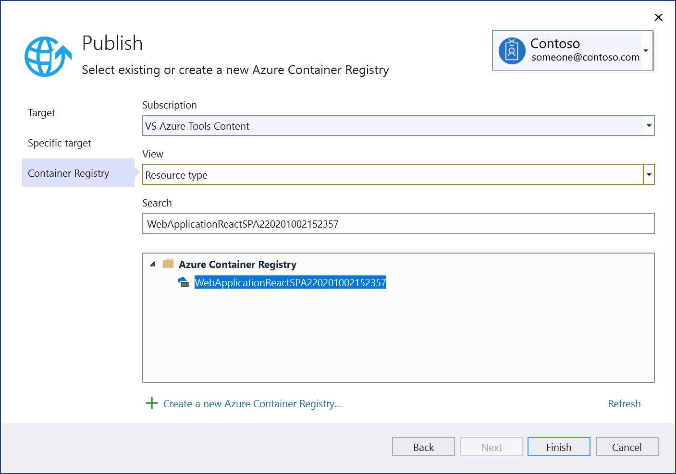Open the Subscription dropdown
This screenshot has width=676, height=474.
click(649, 125)
